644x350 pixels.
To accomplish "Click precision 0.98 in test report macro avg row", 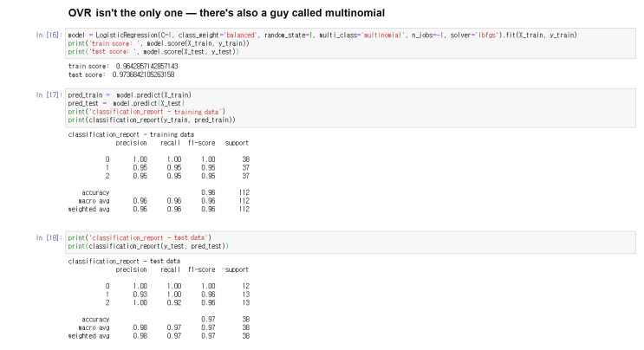I will coord(140,327).
